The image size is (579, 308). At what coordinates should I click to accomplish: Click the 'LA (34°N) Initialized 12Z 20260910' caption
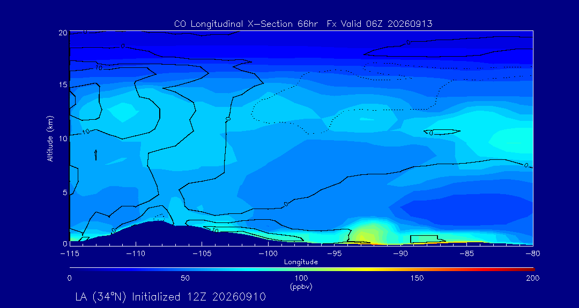(x=170, y=297)
